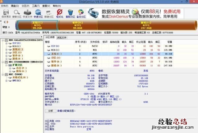198x133 pixels.
Task: Select the 软件(D:) row in partition table
Action: click(109, 62)
